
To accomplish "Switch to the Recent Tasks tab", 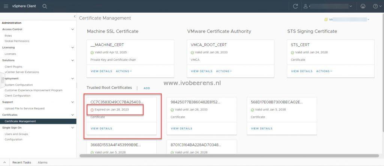I will click(21, 162).
